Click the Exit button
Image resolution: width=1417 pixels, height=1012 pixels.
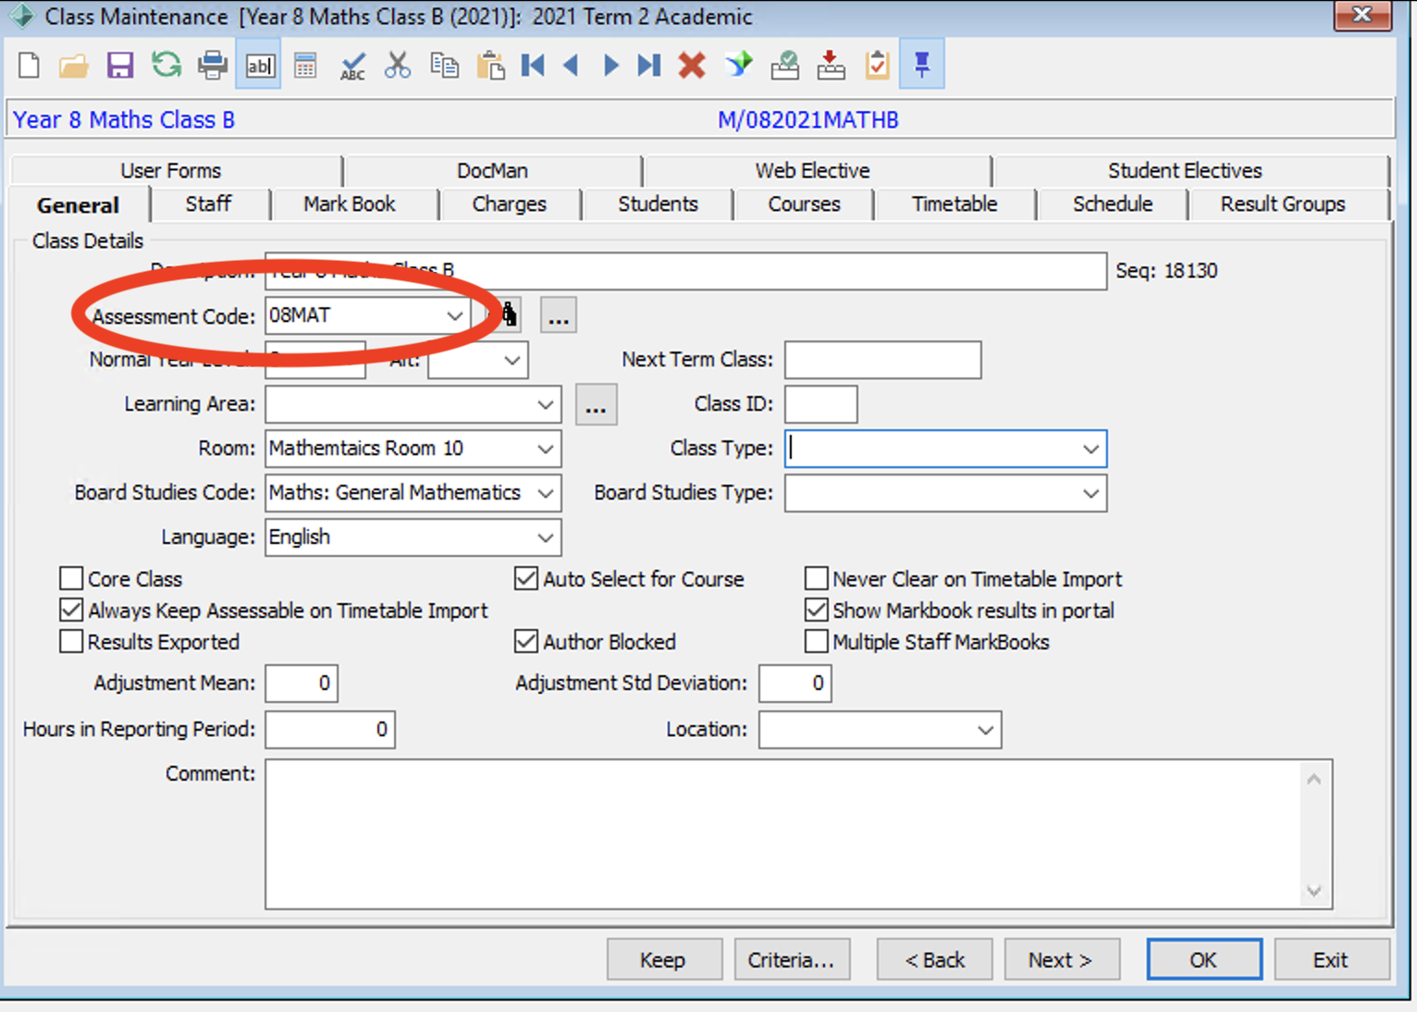point(1332,959)
